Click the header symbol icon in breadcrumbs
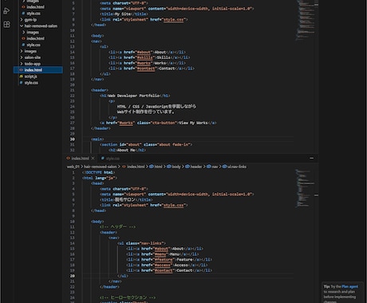367x303 pixels. pos(187,167)
